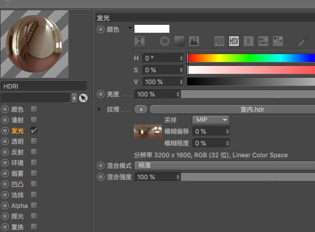
Task: Select the Alpha channel in the list
Action: (19, 206)
